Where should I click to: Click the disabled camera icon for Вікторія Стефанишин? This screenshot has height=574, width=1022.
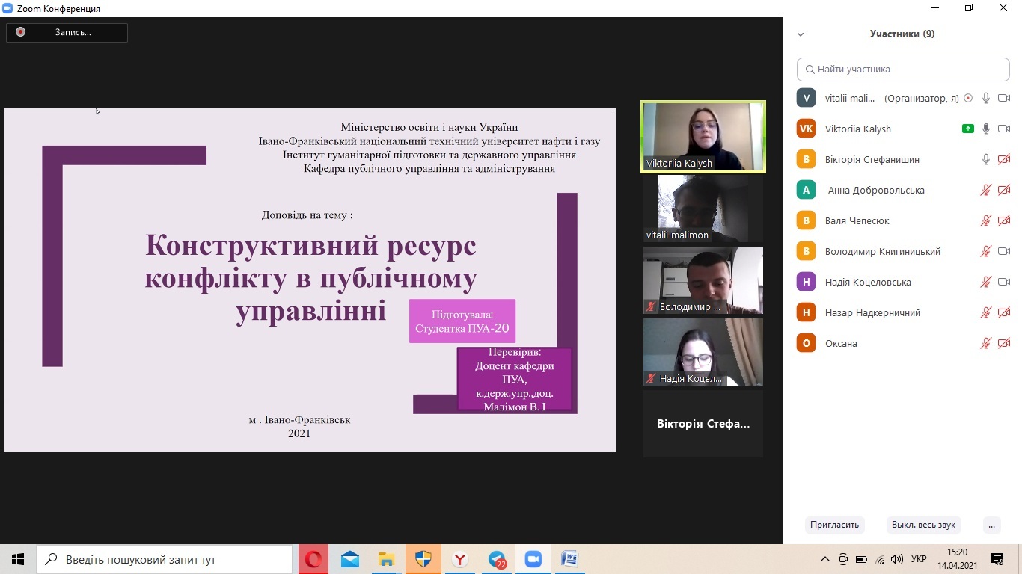(1004, 159)
